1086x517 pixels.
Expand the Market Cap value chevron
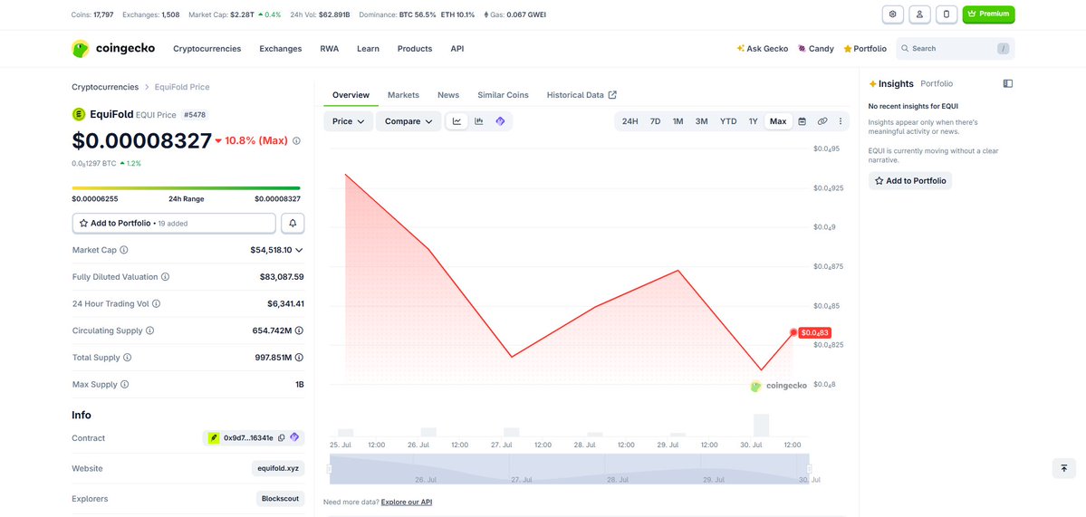299,250
